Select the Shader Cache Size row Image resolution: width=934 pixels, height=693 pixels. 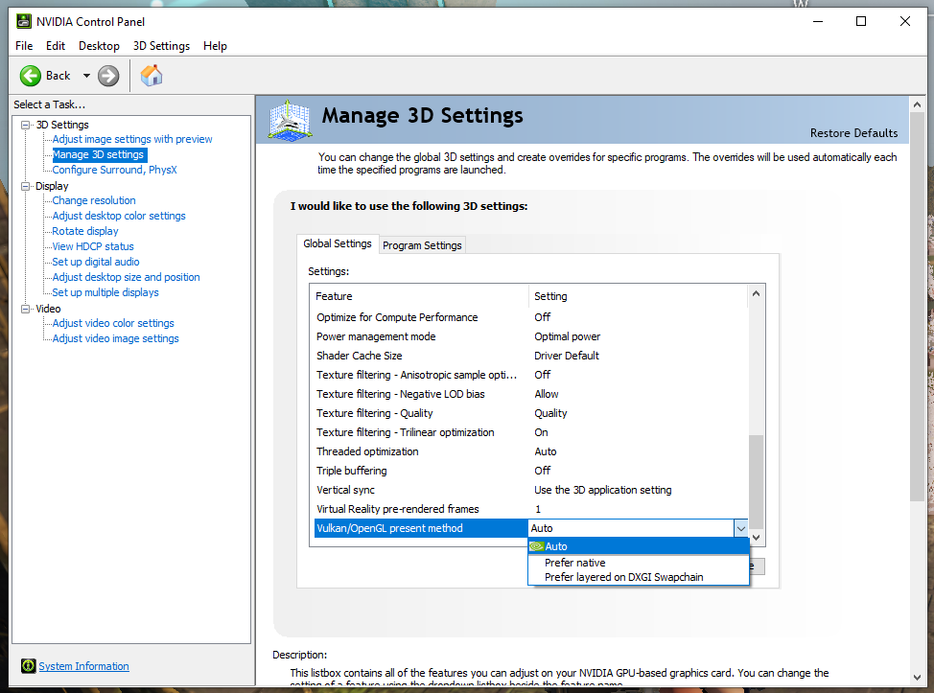coord(530,356)
